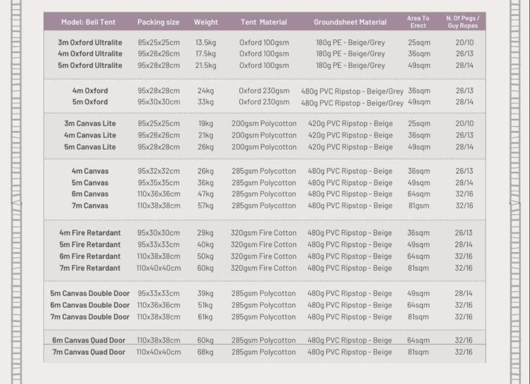Click '180g PE - Beige/Grey' in 3m Oxford Ultralite row
The image size is (530, 384).
[x=350, y=43]
